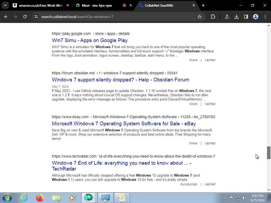Open the Windows Start menu orb
Screen dimensions: 271x203
point(7,198)
